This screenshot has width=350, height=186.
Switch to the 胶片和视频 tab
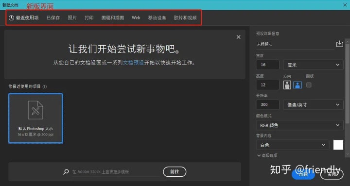pyautogui.click(x=185, y=17)
